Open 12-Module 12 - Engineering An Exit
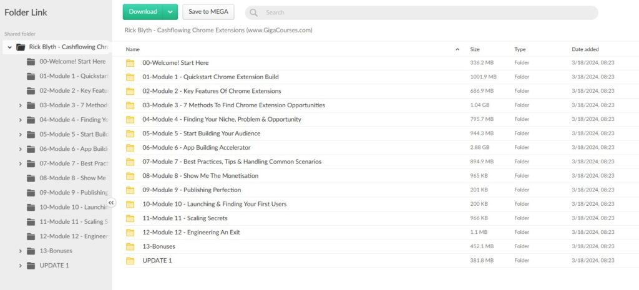Image resolution: width=639 pixels, height=290 pixels. pos(191,233)
